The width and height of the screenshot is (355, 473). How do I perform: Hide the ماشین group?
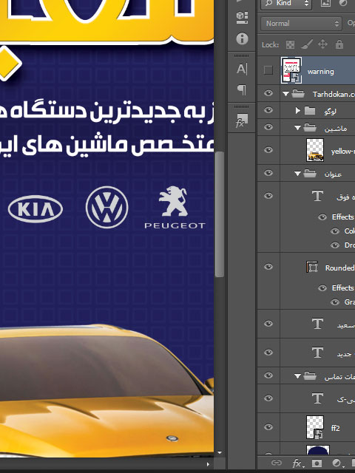coord(268,127)
